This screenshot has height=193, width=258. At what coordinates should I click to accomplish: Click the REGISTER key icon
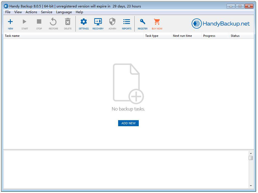(142, 21)
